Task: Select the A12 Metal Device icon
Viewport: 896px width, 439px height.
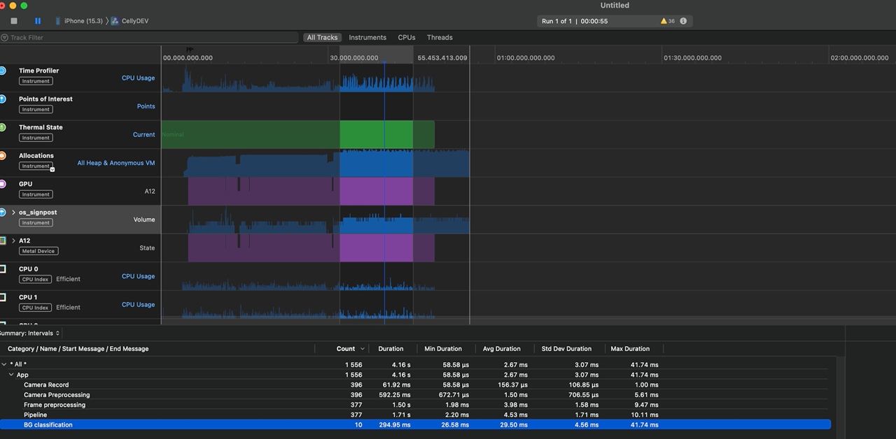Action: pos(3,240)
